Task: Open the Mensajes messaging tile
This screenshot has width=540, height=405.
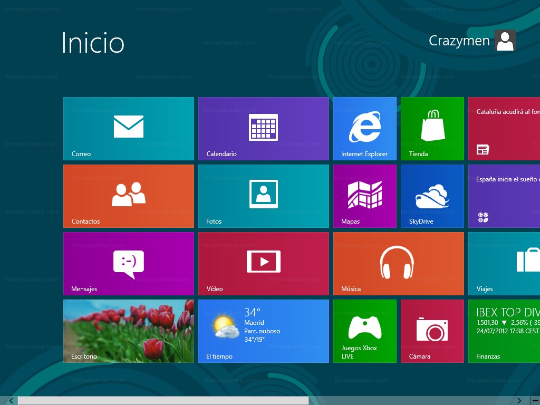Action: 129,264
